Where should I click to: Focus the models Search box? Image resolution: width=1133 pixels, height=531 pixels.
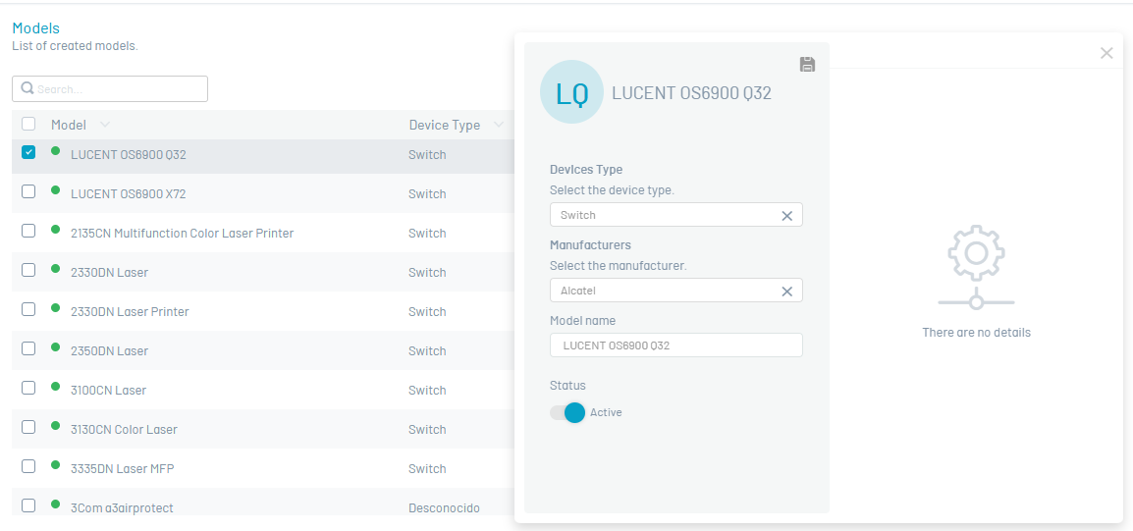click(x=110, y=89)
